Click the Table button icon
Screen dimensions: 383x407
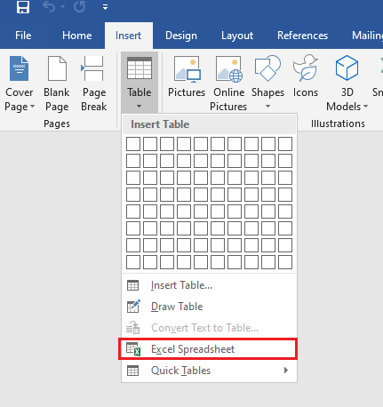(x=140, y=68)
